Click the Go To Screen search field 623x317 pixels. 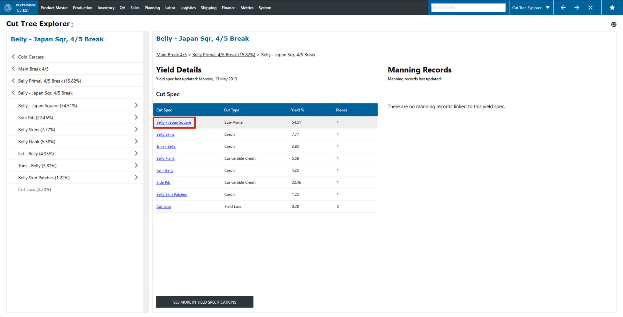tap(468, 7)
